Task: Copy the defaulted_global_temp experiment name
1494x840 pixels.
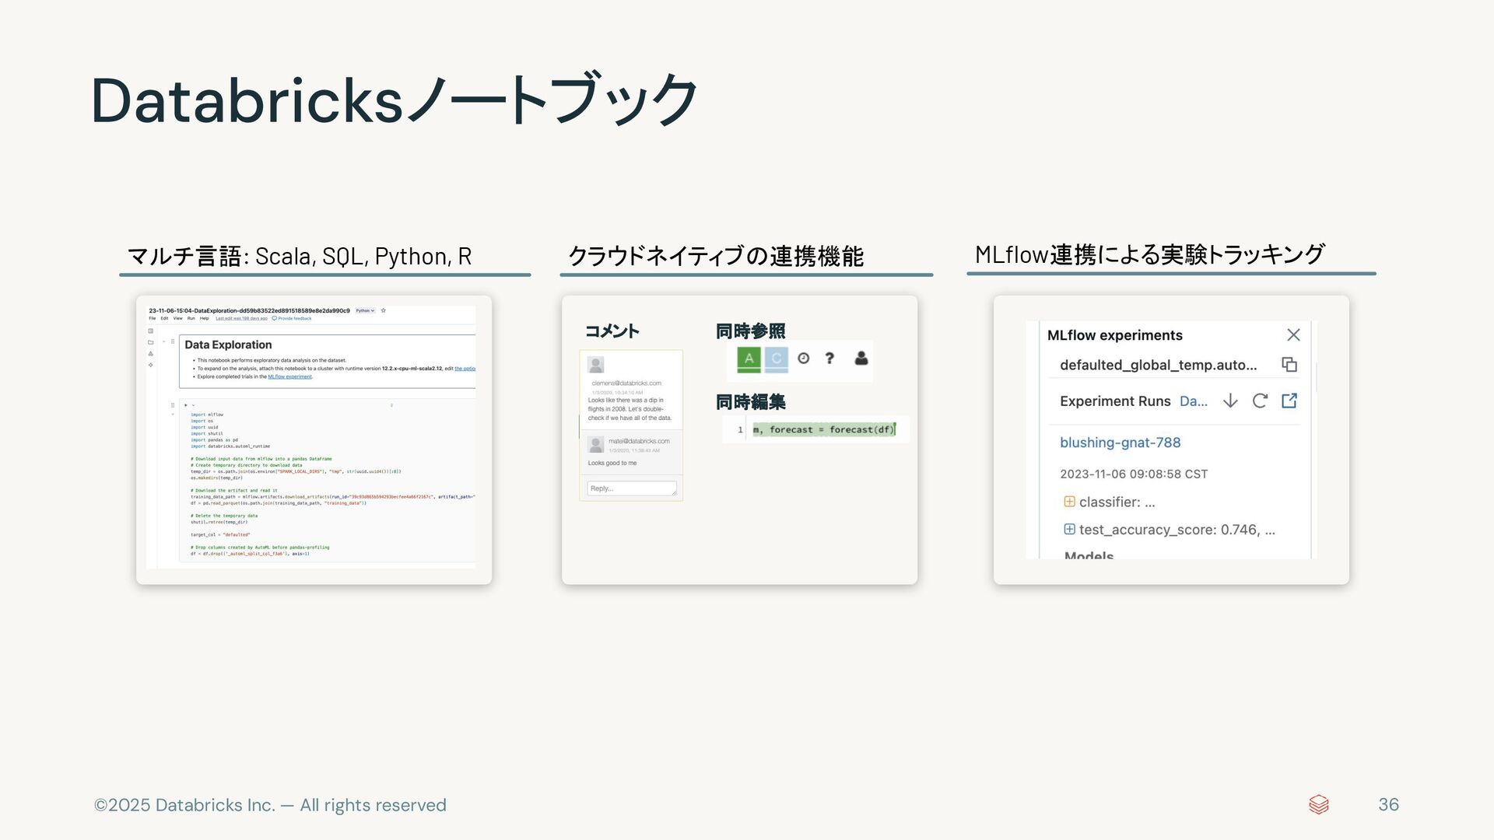Action: point(1289,364)
